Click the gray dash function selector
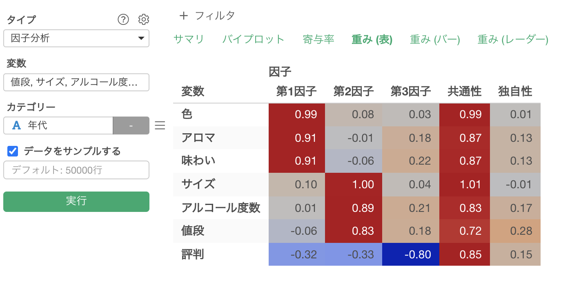561x282 pixels. point(131,126)
